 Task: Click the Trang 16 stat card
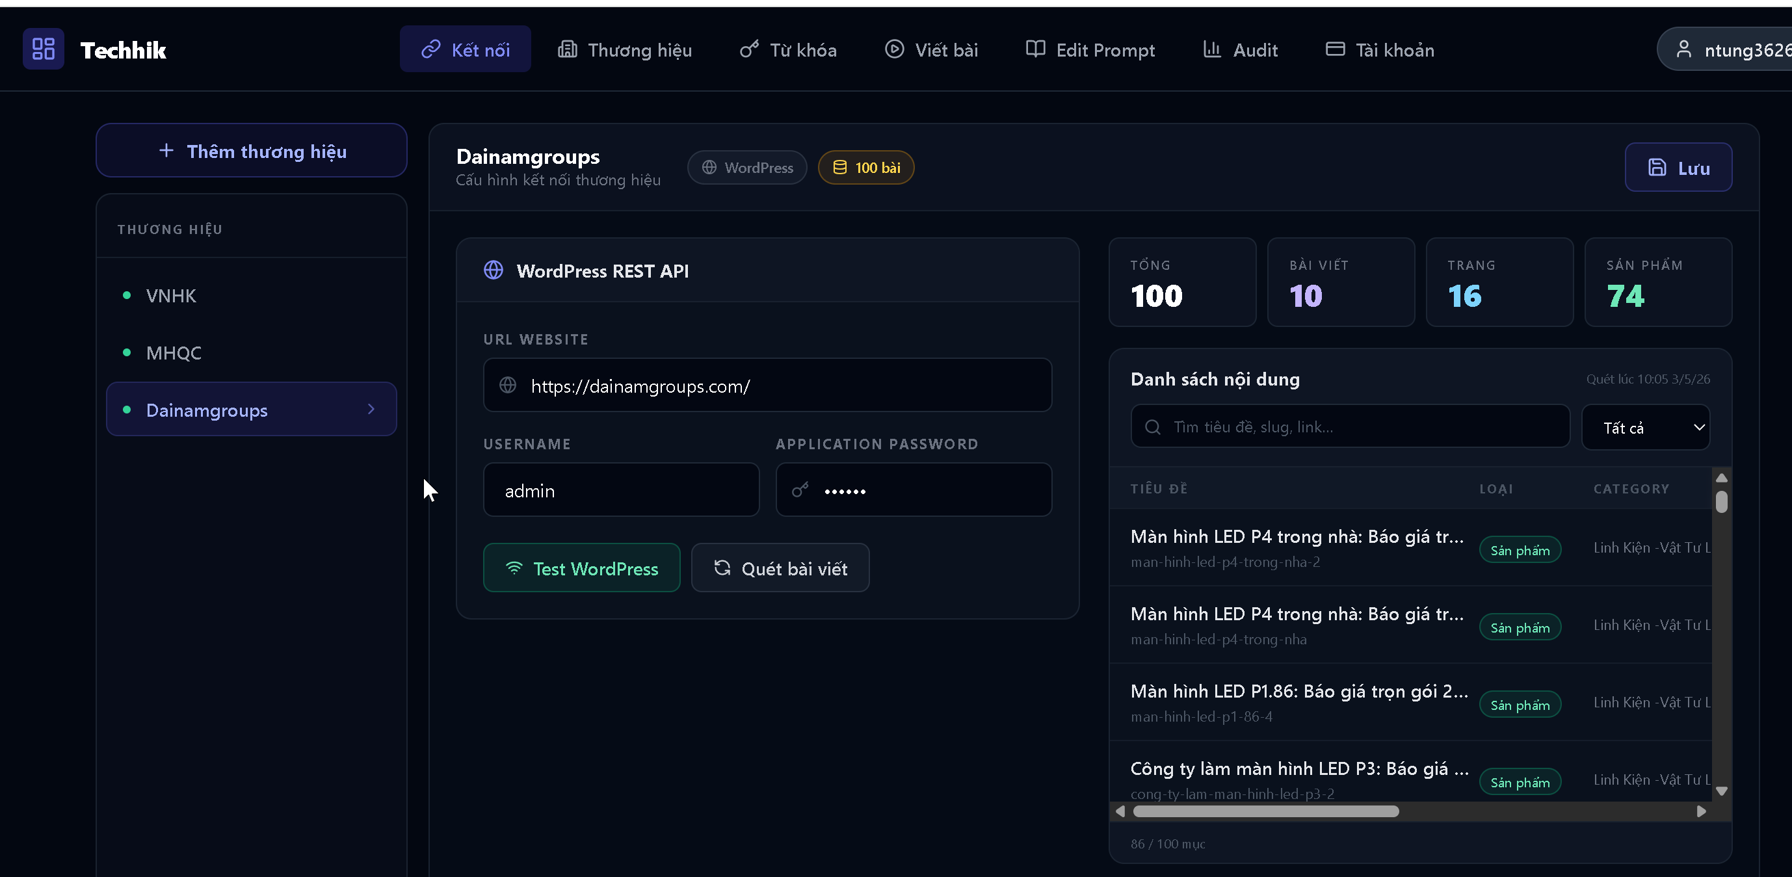click(x=1500, y=282)
